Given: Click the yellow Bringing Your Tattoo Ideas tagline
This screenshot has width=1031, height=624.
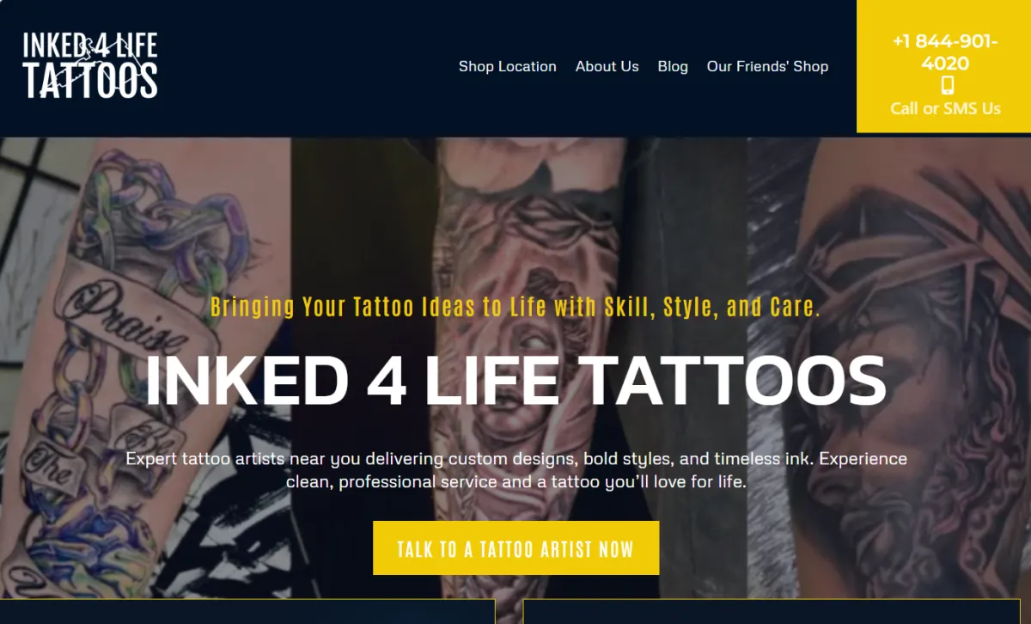Looking at the screenshot, I should [x=515, y=307].
